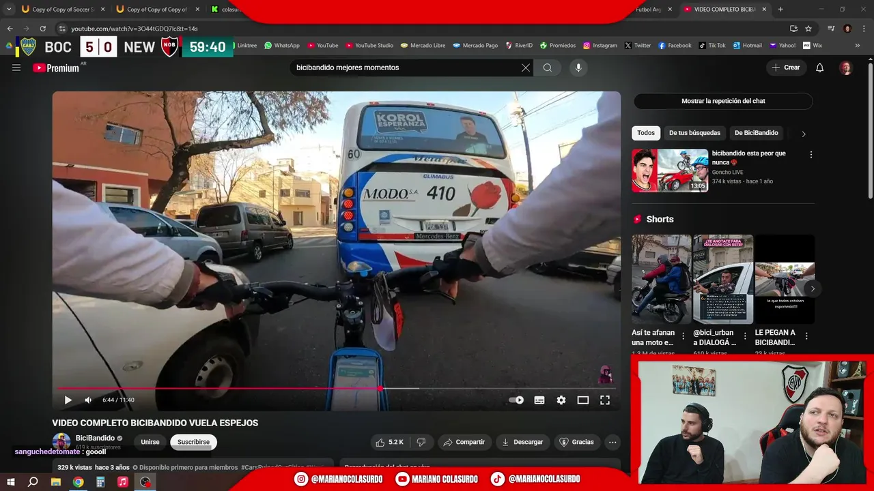The width and height of the screenshot is (874, 491).
Task: Open options for 'LE PEGAN A' short
Action: pyautogui.click(x=806, y=336)
